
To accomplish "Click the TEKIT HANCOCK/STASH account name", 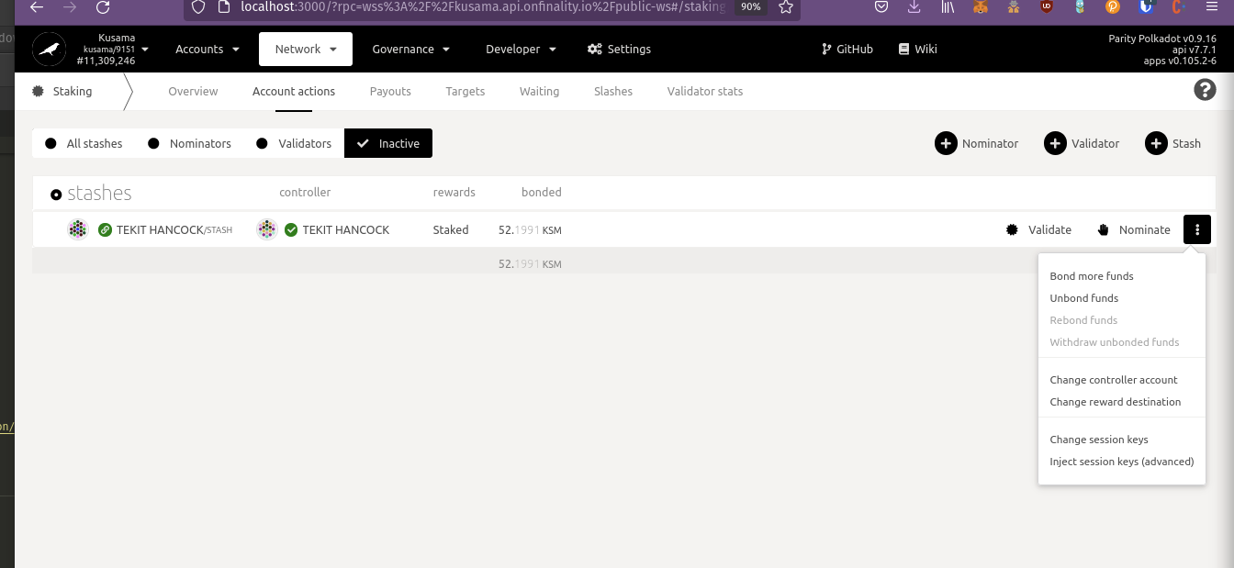I will pos(174,229).
